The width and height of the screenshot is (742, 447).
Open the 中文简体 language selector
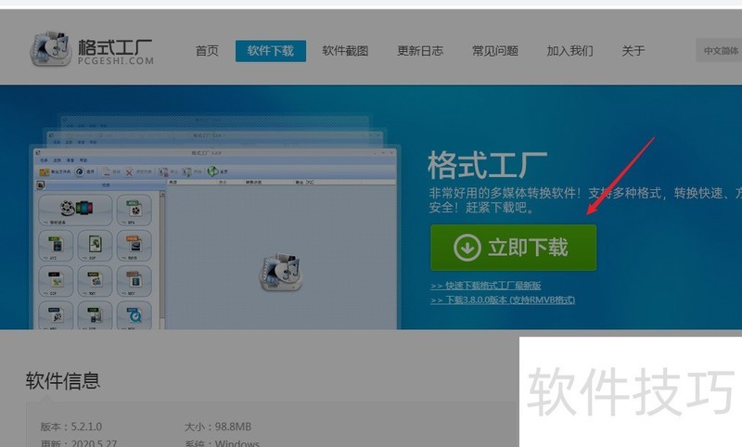pyautogui.click(x=719, y=51)
